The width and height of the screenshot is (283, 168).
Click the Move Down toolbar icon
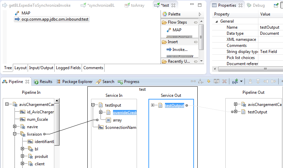pos(258,81)
